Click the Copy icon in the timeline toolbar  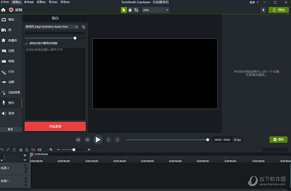21,150
